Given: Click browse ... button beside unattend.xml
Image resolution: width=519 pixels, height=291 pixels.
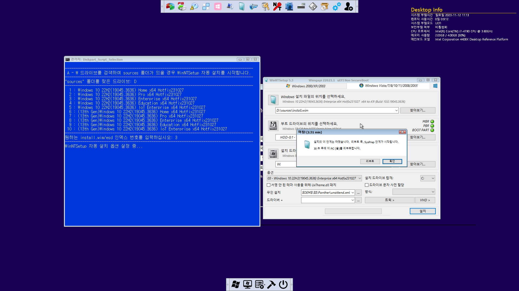Looking at the screenshot, I should [358, 193].
